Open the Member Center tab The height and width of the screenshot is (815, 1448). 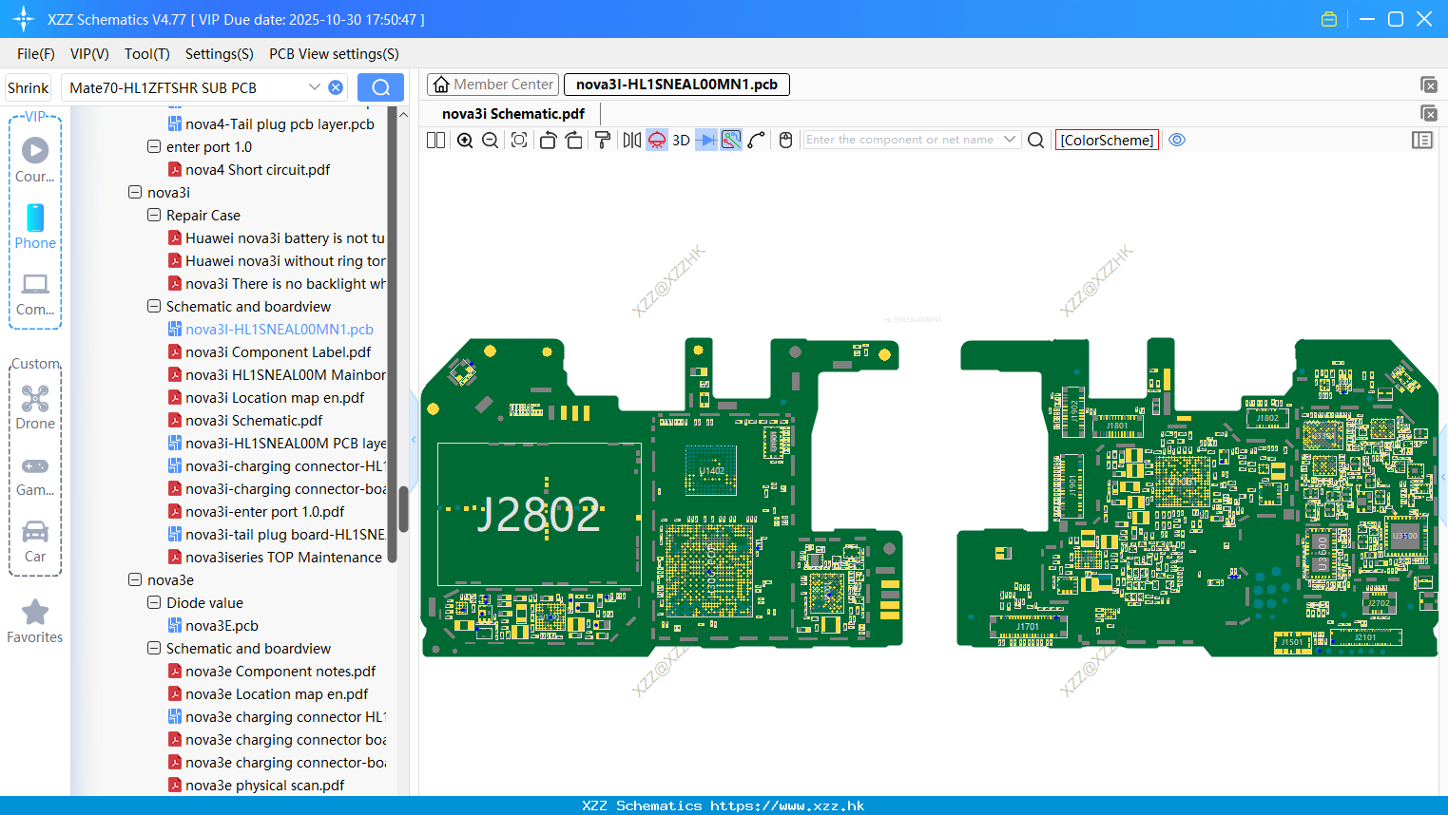click(493, 85)
